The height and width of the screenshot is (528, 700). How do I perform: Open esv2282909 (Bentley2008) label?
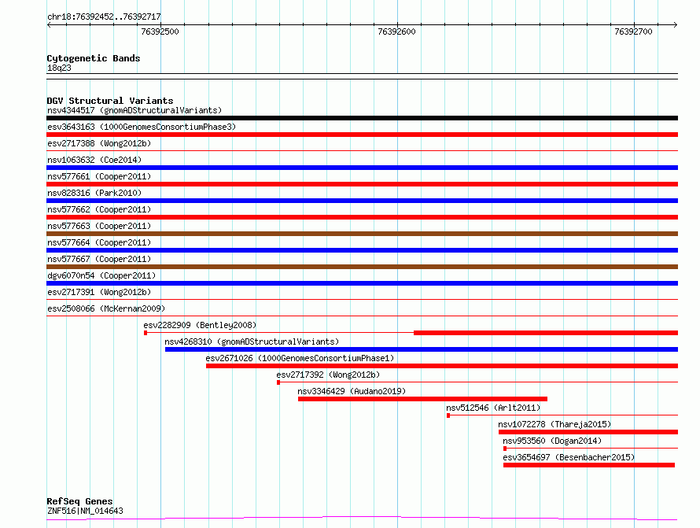pos(200,325)
